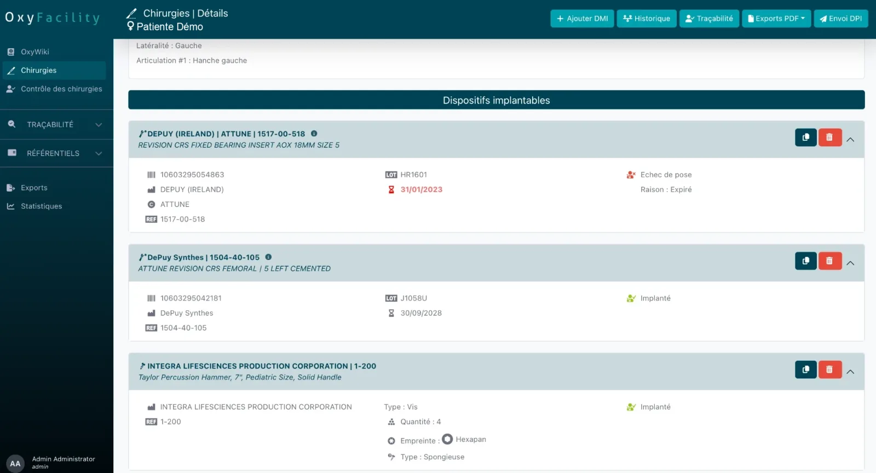The width and height of the screenshot is (876, 473).
Task: Collapse the DEPUY (IRELAND) ATTUNE device card
Action: coord(850,140)
